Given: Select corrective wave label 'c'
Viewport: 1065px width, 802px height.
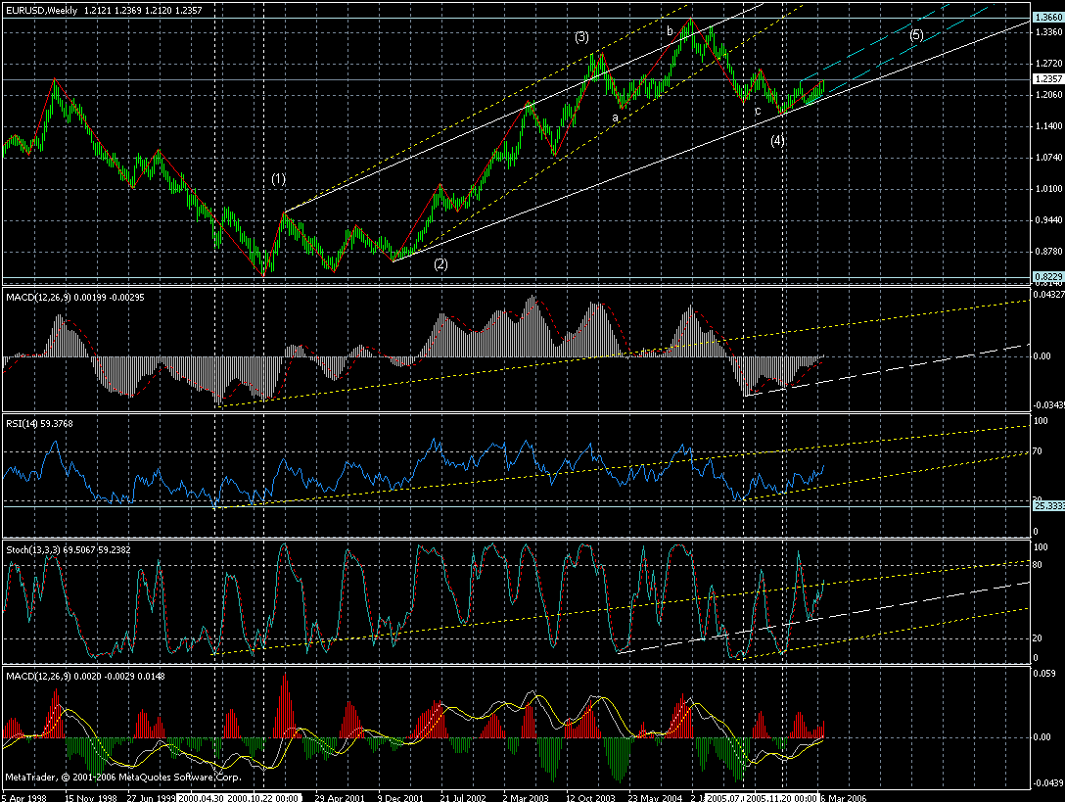Looking at the screenshot, I should pyautogui.click(x=758, y=111).
